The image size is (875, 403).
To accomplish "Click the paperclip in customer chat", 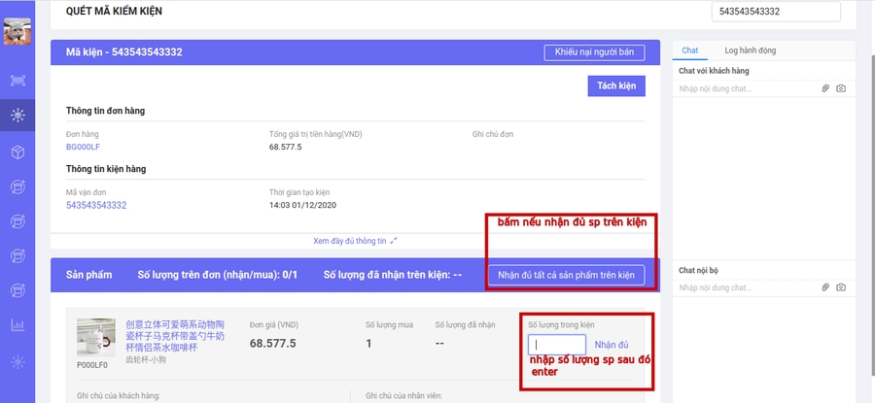I will [x=825, y=88].
